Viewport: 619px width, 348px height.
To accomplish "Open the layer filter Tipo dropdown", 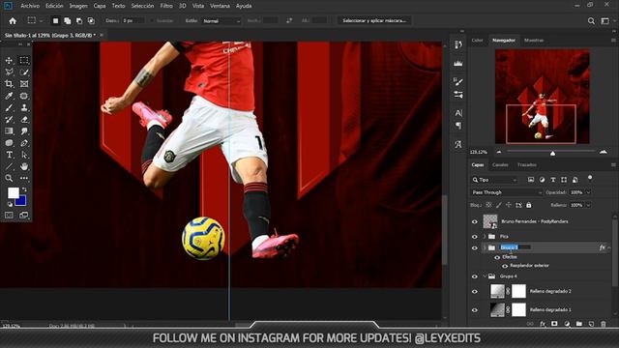I will [494, 180].
